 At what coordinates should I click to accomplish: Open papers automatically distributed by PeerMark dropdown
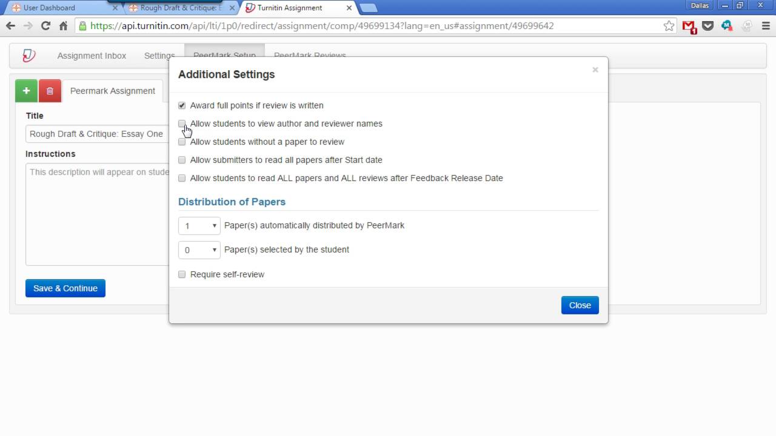pos(199,226)
